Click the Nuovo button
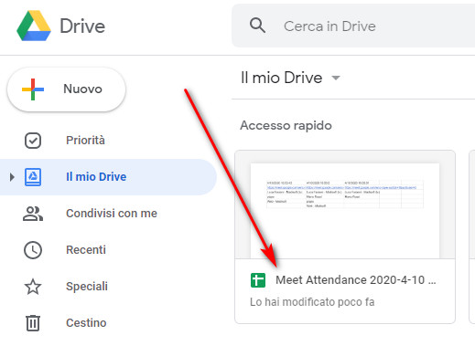The image size is (475, 346). [67, 89]
